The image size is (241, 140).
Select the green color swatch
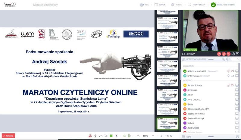(111, 136)
